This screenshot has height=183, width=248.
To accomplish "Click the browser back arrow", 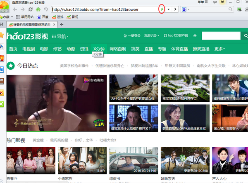I will point(14,9).
